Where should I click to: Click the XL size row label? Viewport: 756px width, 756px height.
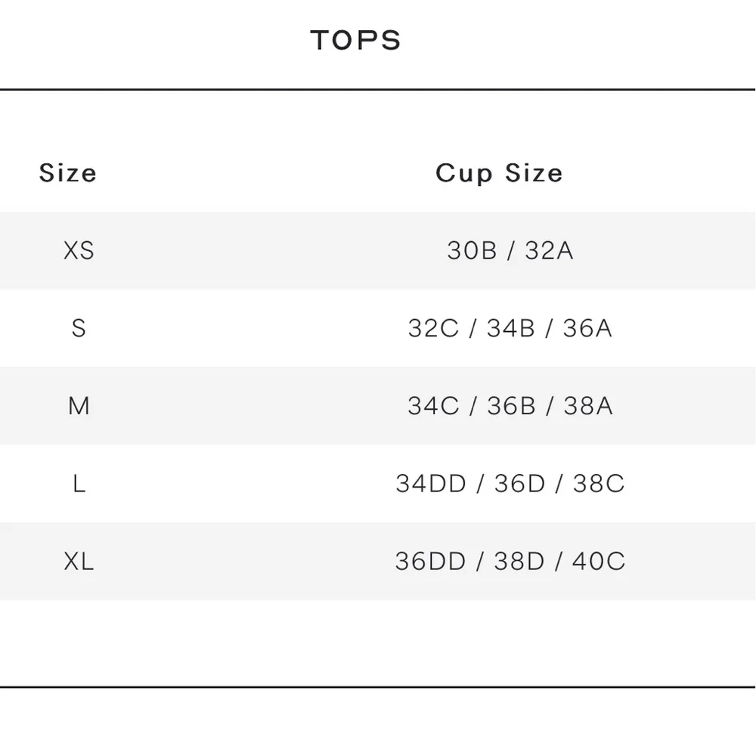(x=79, y=562)
